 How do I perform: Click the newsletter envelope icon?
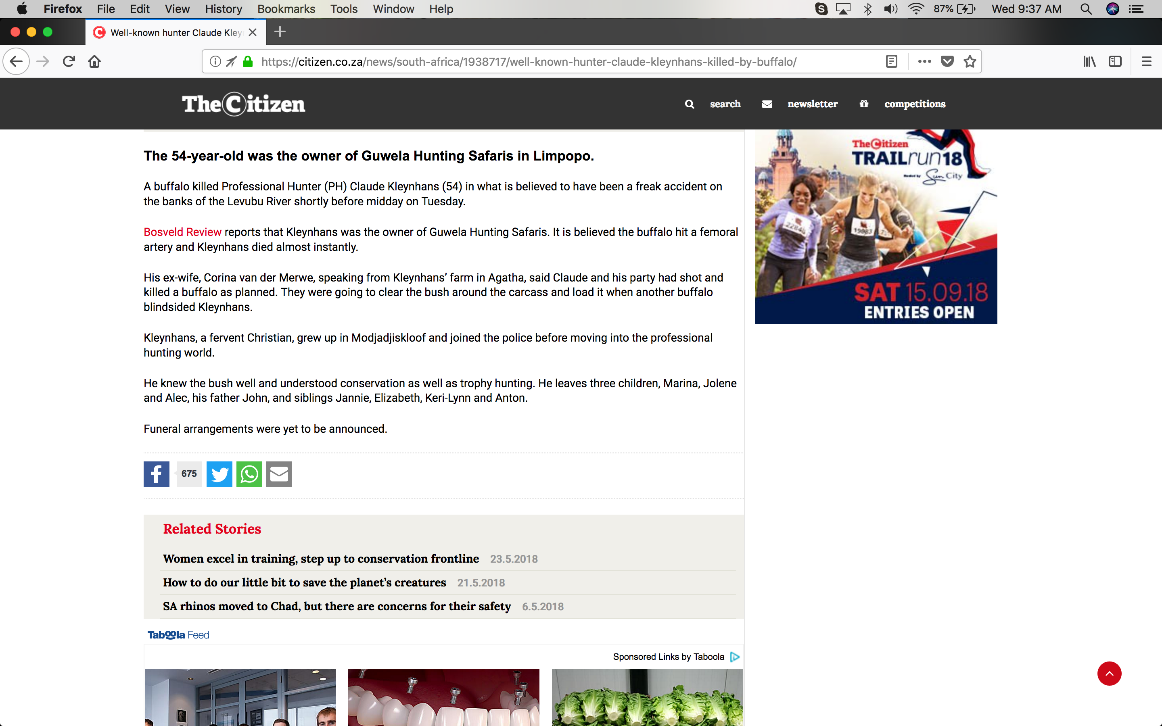point(767,104)
